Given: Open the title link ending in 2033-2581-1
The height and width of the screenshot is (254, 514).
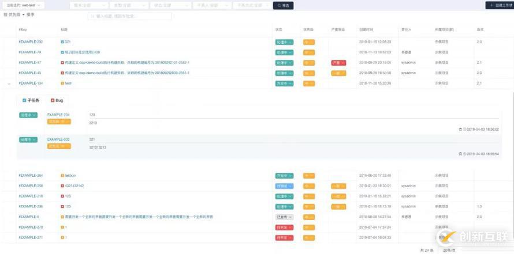Looking at the screenshot, I should [x=127, y=73].
